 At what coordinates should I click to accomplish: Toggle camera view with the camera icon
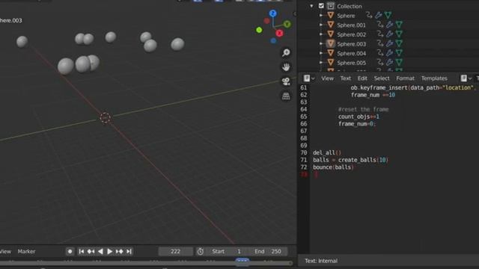point(286,81)
